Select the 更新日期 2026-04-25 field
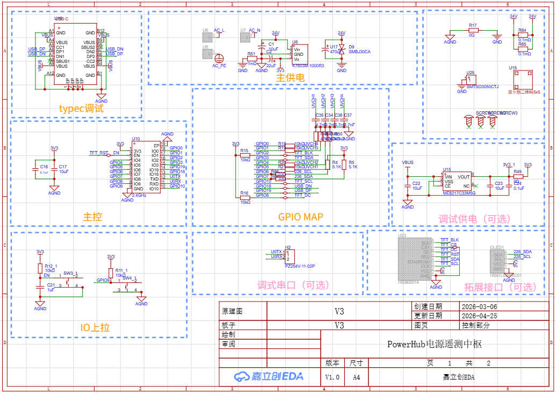556x393 pixels. (480, 316)
